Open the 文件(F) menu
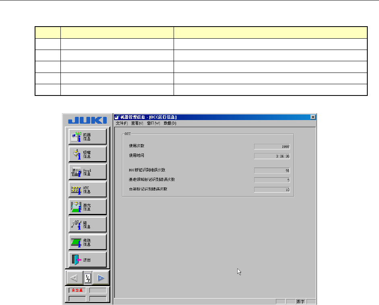This screenshot has width=379, height=305. (x=122, y=123)
